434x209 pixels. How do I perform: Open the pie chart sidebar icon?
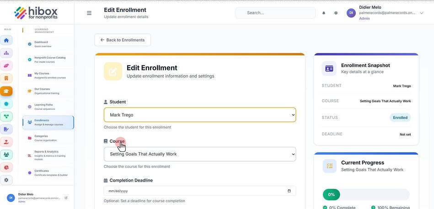coord(6,167)
